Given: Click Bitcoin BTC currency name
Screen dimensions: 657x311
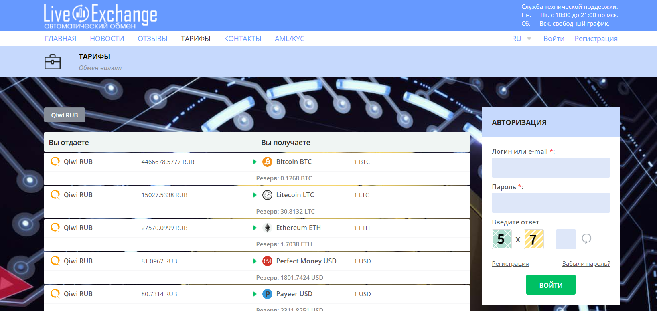Looking at the screenshot, I should click(294, 162).
